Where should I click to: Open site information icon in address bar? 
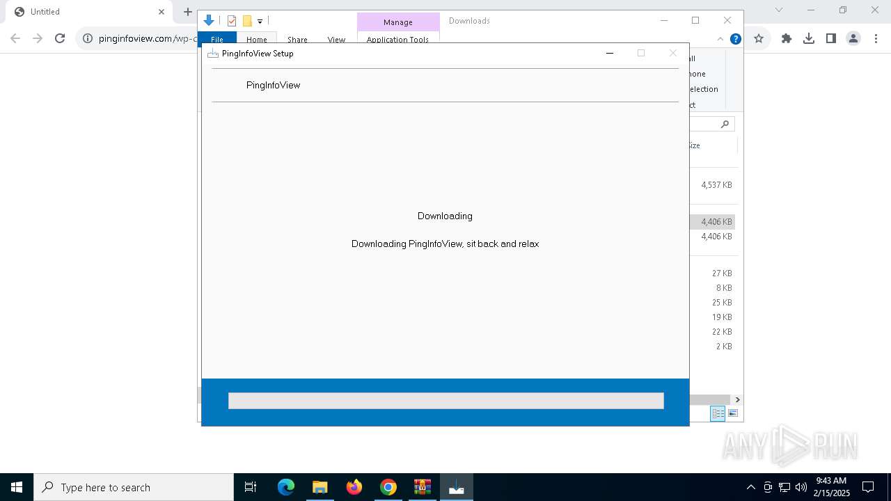coord(88,38)
